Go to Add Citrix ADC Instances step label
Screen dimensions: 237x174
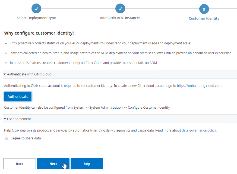pos(120,18)
